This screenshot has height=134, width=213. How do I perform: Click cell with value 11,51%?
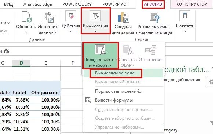click(x=21, y=129)
